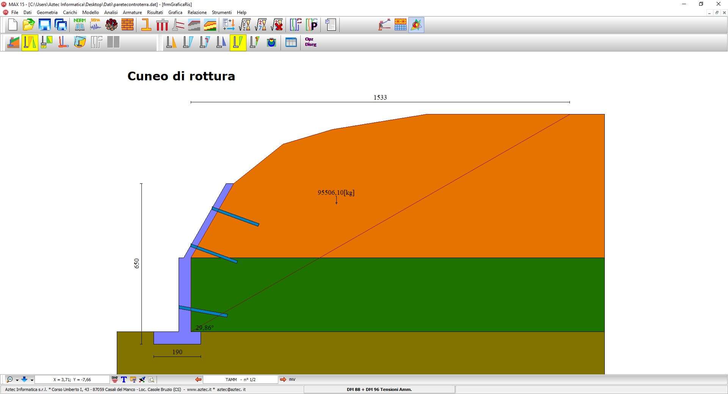
Task: Toggle the highlighted failure wedge view button
Action: click(238, 42)
